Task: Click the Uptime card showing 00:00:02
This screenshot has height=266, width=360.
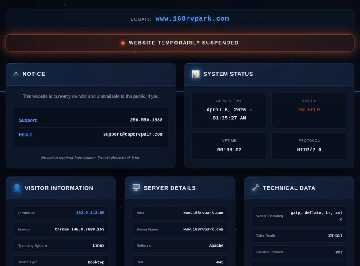Action: coord(229,146)
